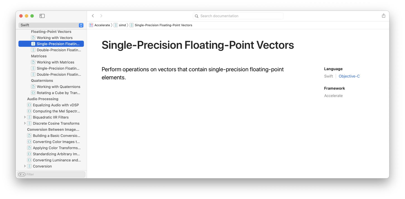Expand the Conversion tree item
The height and width of the screenshot is (199, 405).
(x=25, y=166)
